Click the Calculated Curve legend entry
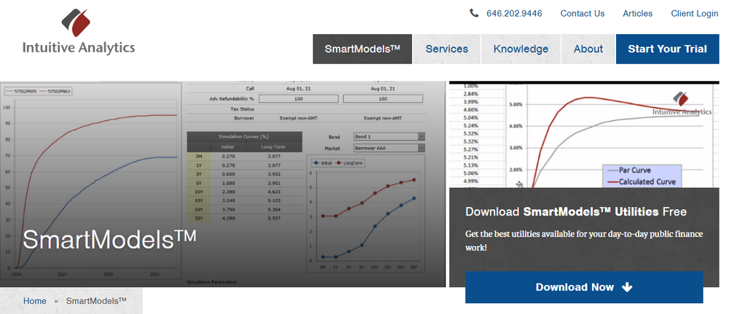This screenshot has width=729, height=314. coord(642,181)
